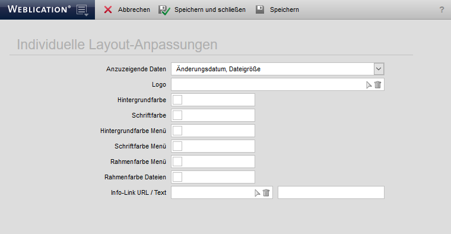Click the Speichern button label
This screenshot has height=234, width=451.
click(284, 10)
